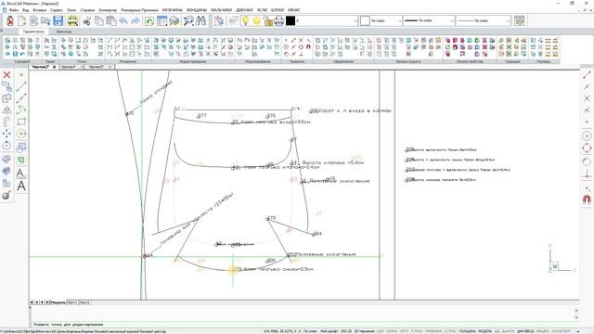Select the rectangle drawing tool
Image resolution: width=594 pixels, height=334 pixels.
pos(21,122)
